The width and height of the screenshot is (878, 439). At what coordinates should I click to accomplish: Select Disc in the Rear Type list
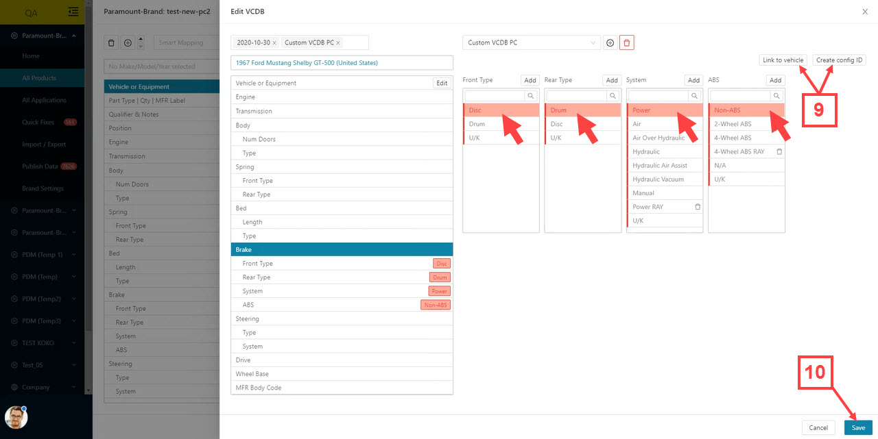[x=583, y=124]
